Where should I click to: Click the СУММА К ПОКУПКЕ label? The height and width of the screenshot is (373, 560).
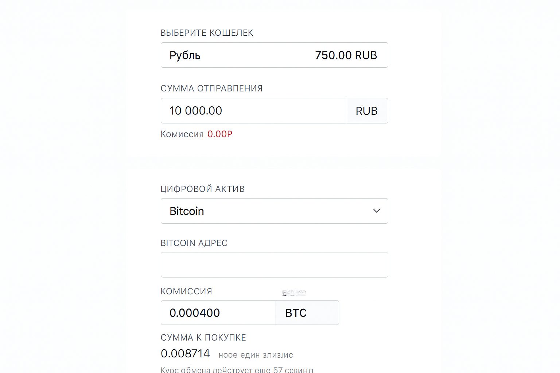click(x=203, y=338)
